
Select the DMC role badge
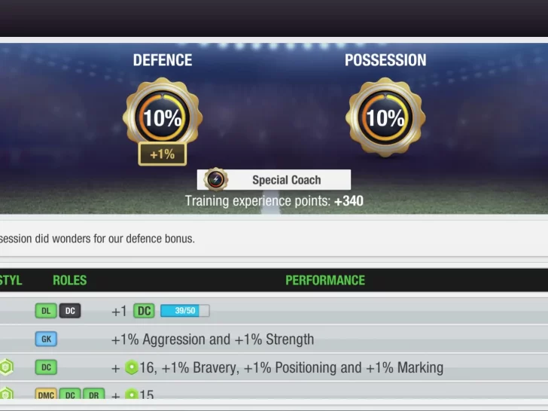pos(46,394)
